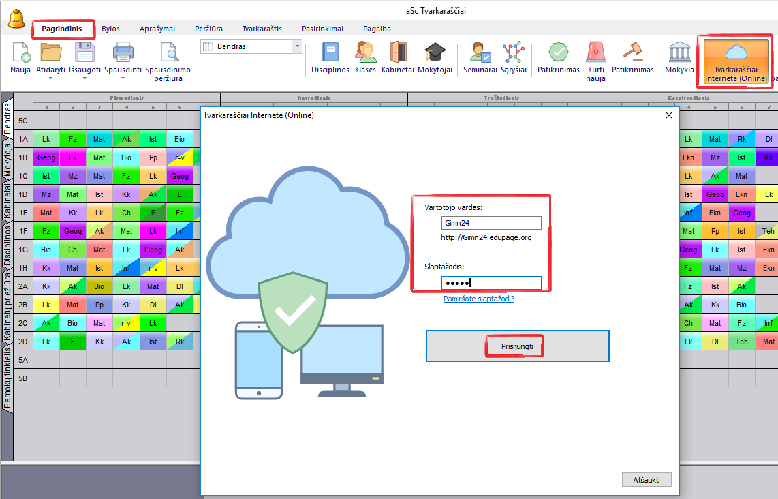Image resolution: width=778 pixels, height=499 pixels.
Task: Click the Vartotojo vardas input field
Action: [491, 223]
